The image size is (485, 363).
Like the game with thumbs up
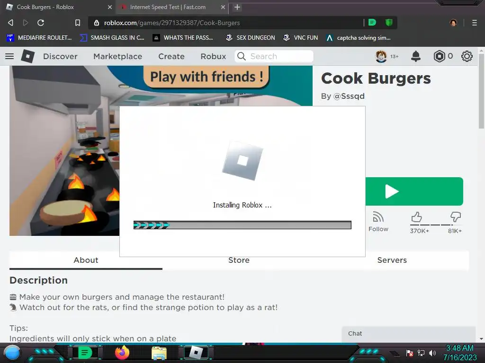[x=417, y=217]
